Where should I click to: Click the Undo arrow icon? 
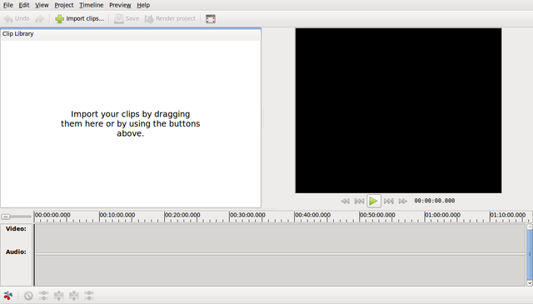click(8, 18)
